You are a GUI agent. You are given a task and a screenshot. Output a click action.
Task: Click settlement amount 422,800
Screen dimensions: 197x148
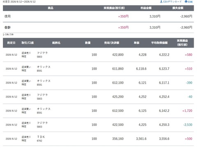(x=118, y=55)
